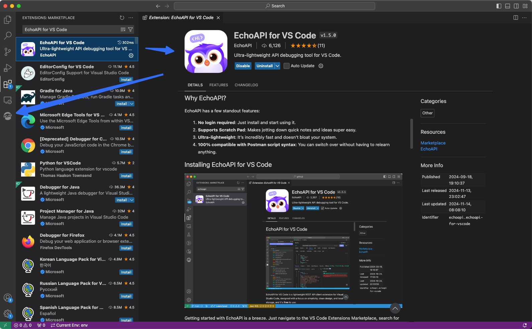
Task: Open extension settings gear beside Auto Update
Action: pos(321,66)
